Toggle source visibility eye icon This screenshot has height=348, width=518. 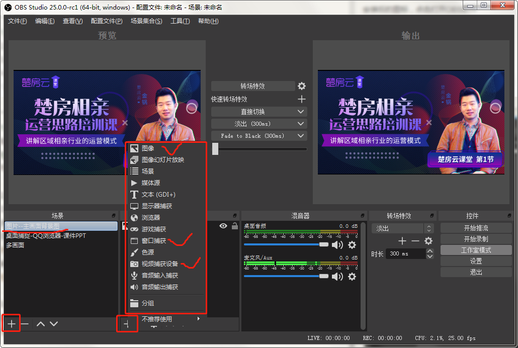tap(223, 226)
